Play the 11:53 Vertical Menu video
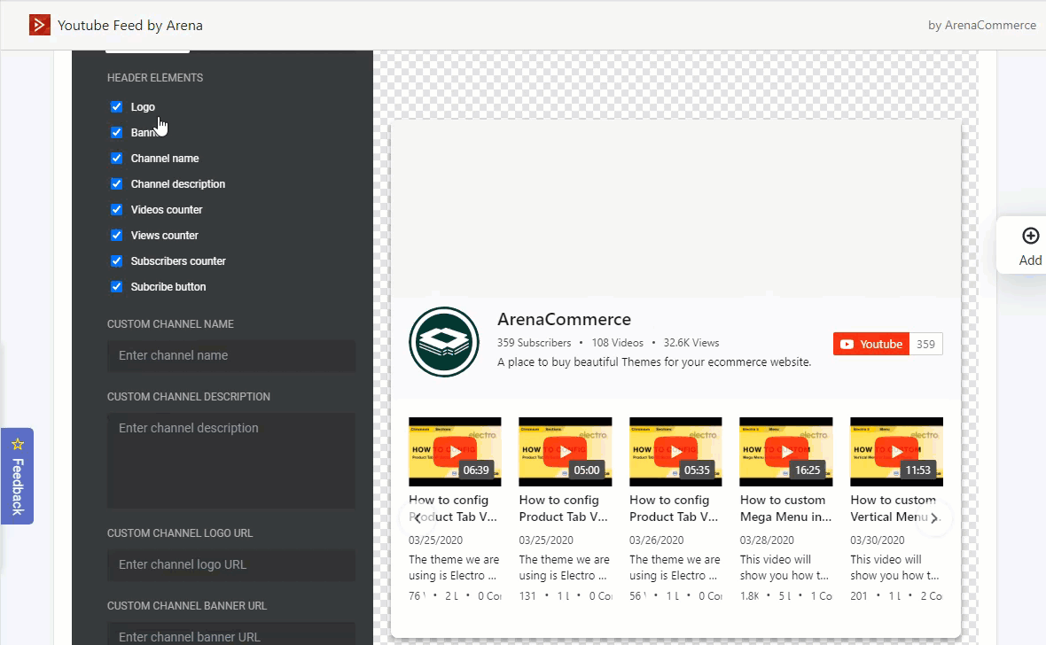The height and width of the screenshot is (645, 1046). click(x=896, y=452)
